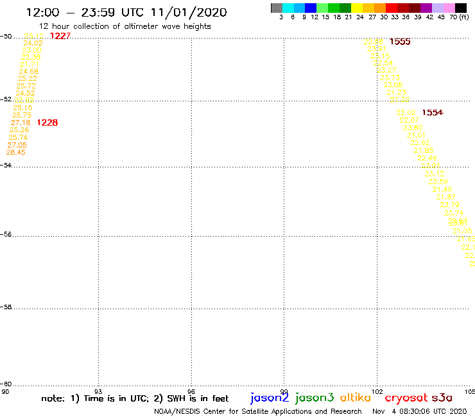
Task: Click wave height value 24.02
Action: pos(33,44)
